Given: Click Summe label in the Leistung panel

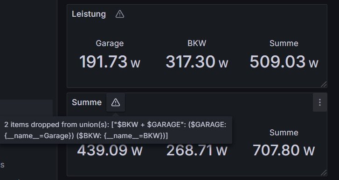Looking at the screenshot, I should point(284,43).
